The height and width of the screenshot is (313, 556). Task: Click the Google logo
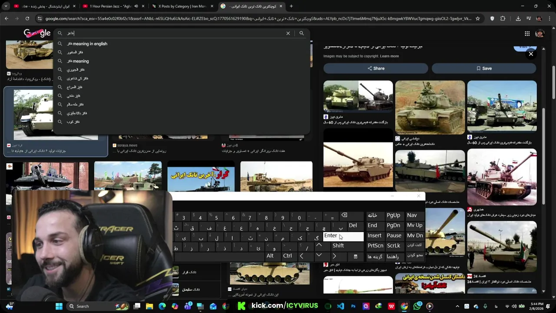tap(37, 33)
